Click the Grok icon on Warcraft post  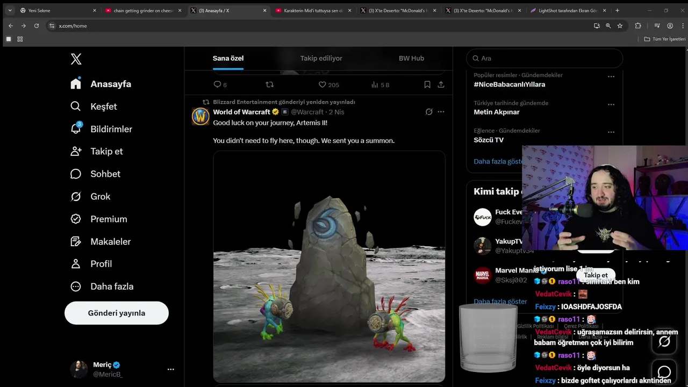(429, 112)
